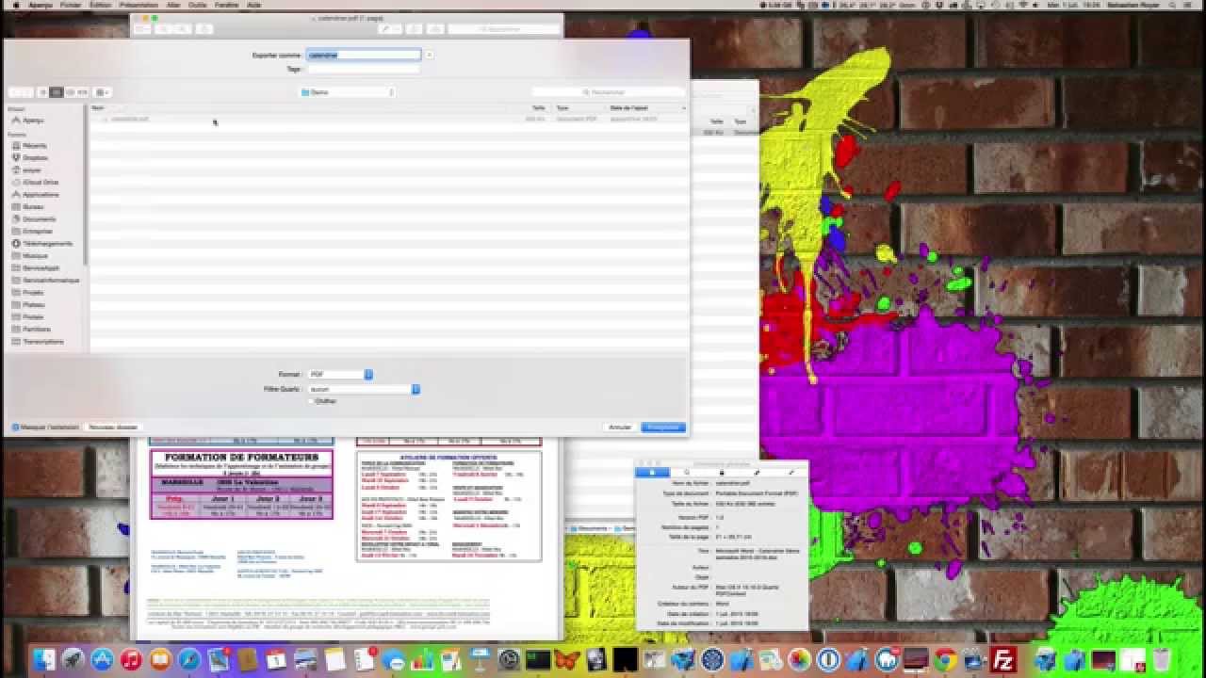
Task: Select Bureau in the save dialog sidebar
Action: (33, 207)
